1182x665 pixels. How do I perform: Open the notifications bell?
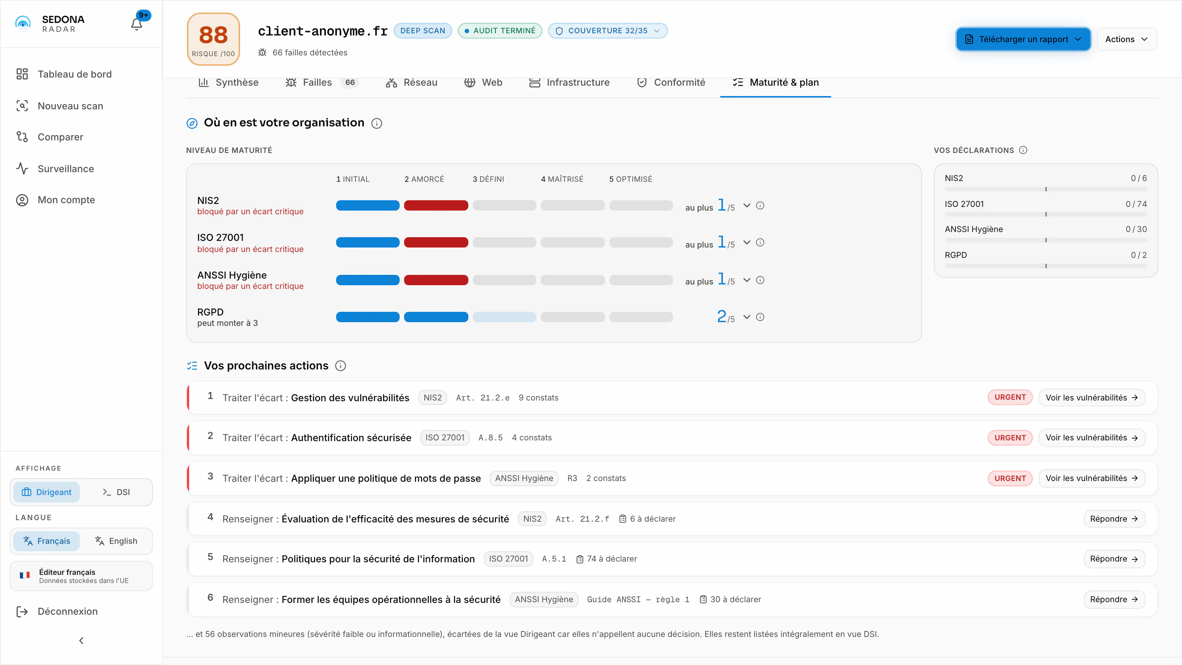[137, 24]
